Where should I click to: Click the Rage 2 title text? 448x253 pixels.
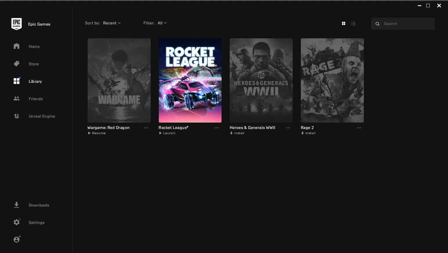coord(307,128)
